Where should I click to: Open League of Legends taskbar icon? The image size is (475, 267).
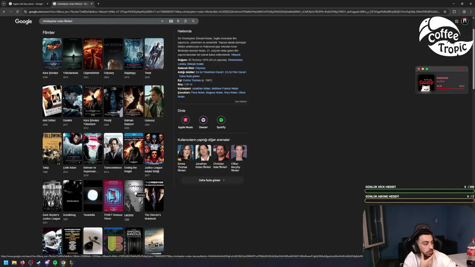pos(71,263)
